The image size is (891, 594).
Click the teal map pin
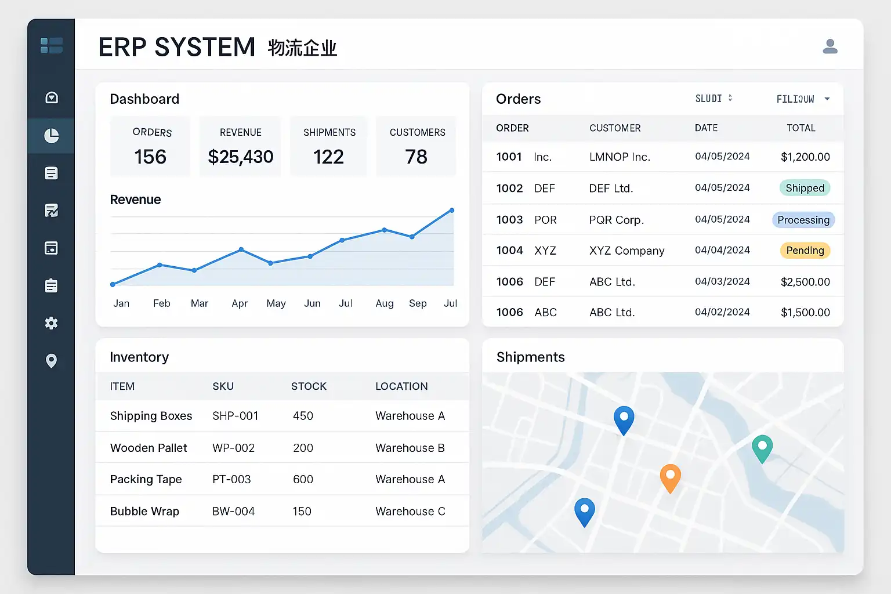point(762,447)
